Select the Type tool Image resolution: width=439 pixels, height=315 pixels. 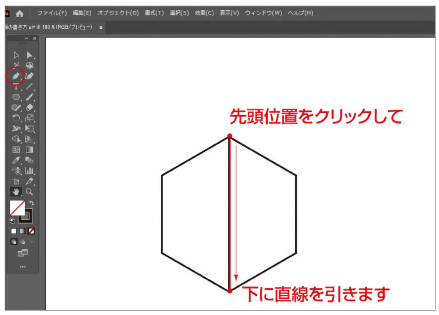[16, 87]
